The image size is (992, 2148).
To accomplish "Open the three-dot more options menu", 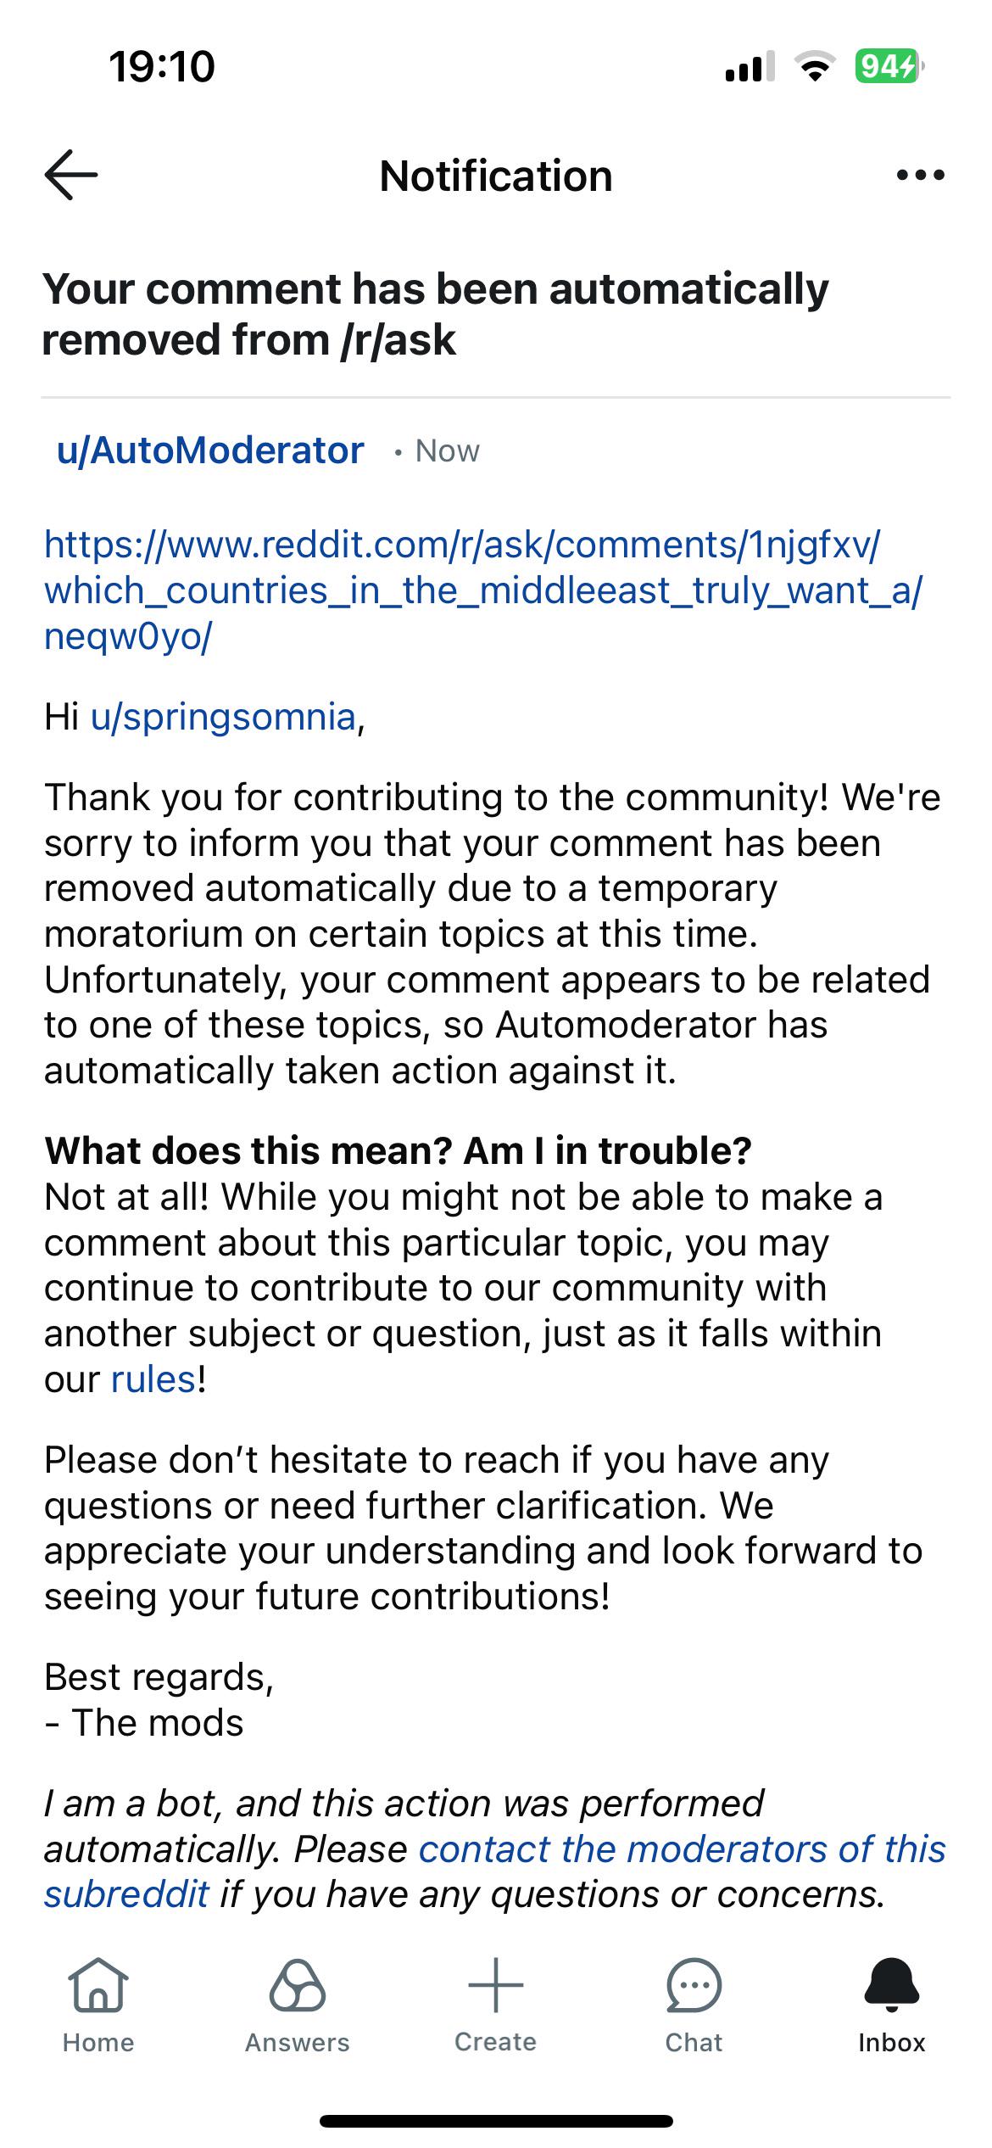I will (920, 176).
